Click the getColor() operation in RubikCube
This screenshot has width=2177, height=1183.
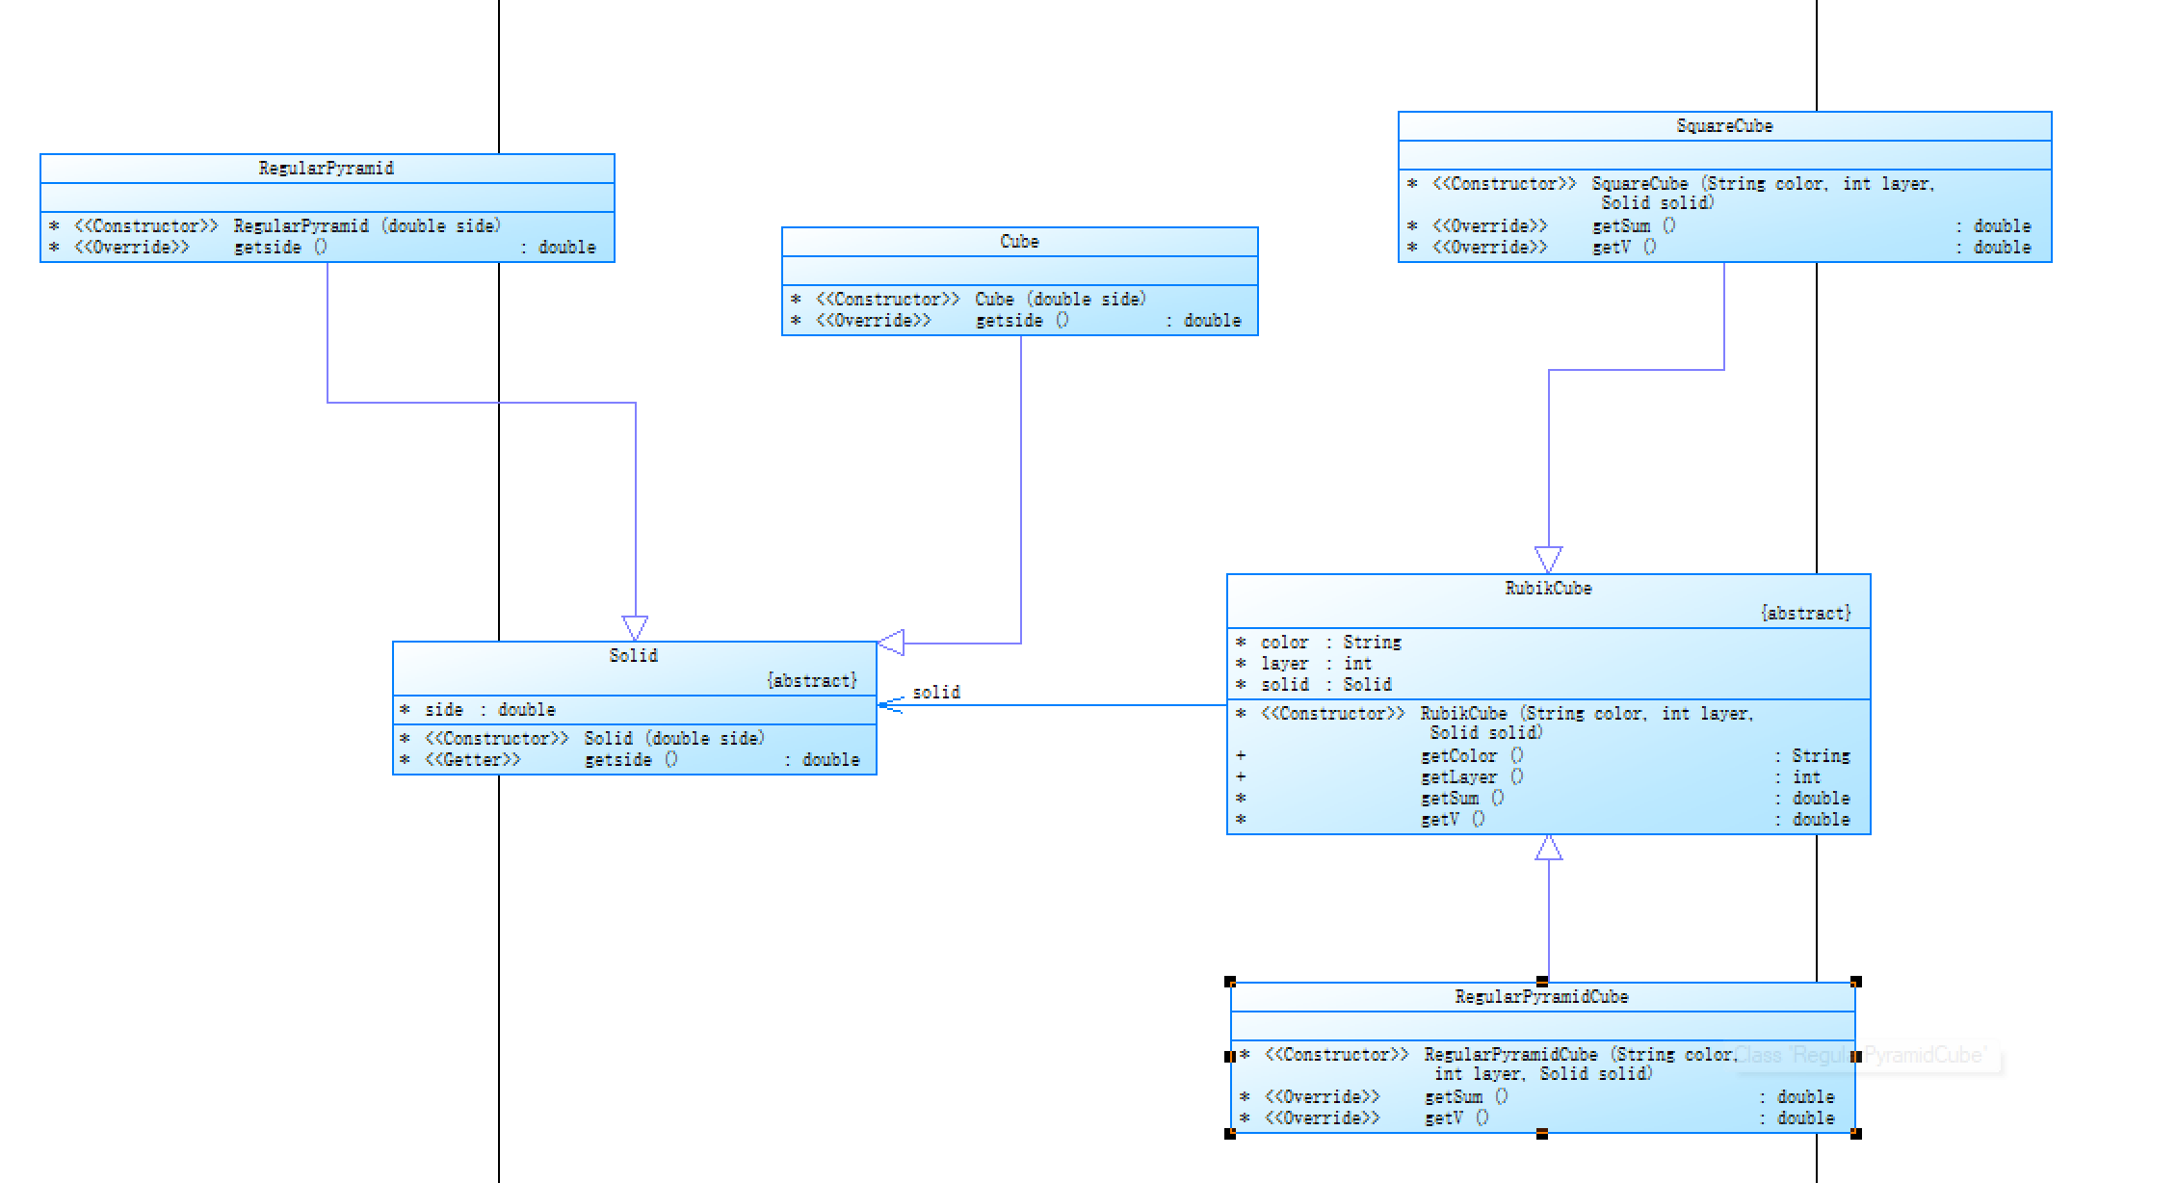1471,756
